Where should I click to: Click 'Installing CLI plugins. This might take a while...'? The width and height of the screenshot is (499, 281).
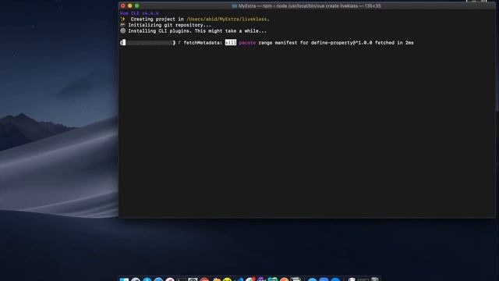197,31
